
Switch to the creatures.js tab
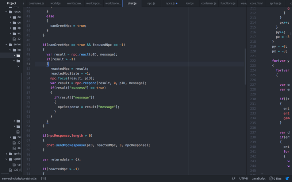pyautogui.click(x=36, y=3)
